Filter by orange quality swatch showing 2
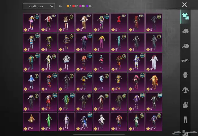Image resolution: width=198 pixels, height=136 pixels. (x=68, y=6)
